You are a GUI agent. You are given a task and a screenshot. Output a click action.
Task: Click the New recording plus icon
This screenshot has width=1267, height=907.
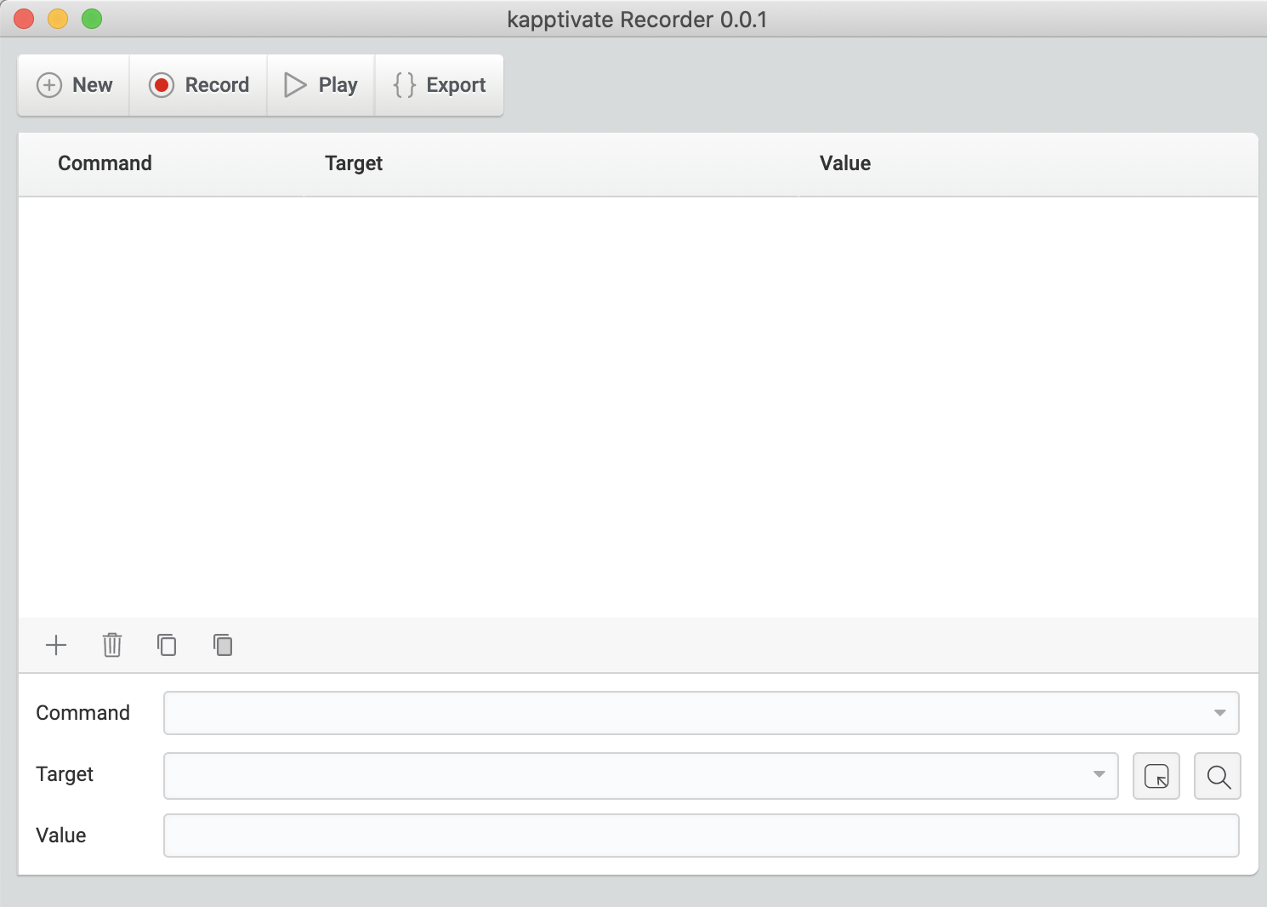pyautogui.click(x=49, y=85)
